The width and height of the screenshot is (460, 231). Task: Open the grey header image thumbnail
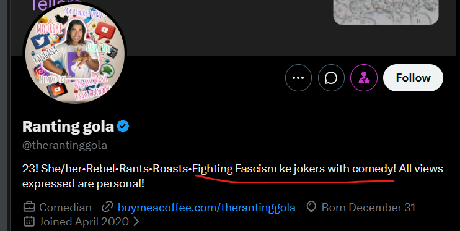(x=386, y=12)
